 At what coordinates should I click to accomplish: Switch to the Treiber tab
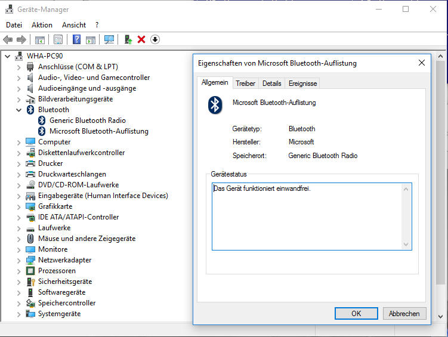245,84
